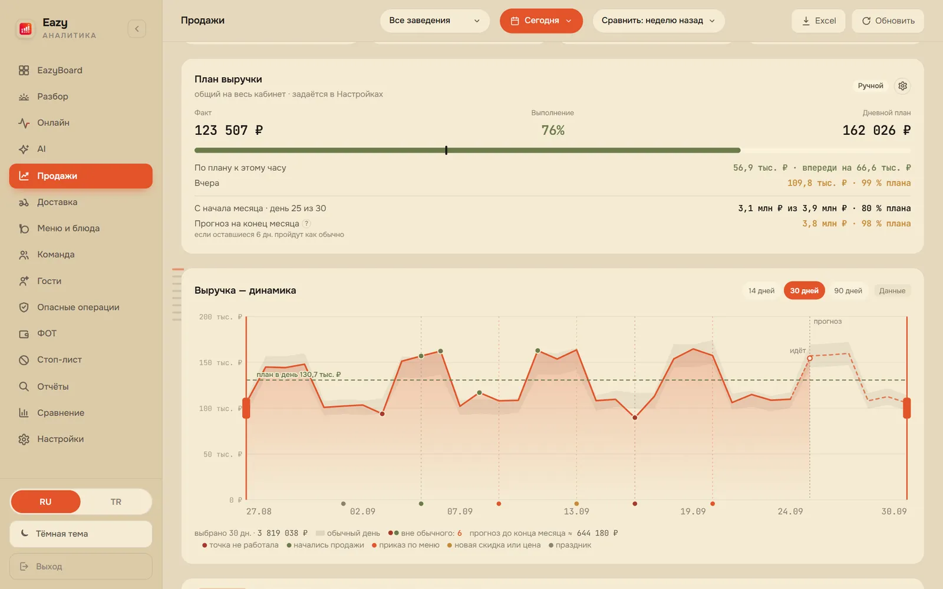943x589 pixels.
Task: Click the Обновить refresh button
Action: tap(888, 21)
